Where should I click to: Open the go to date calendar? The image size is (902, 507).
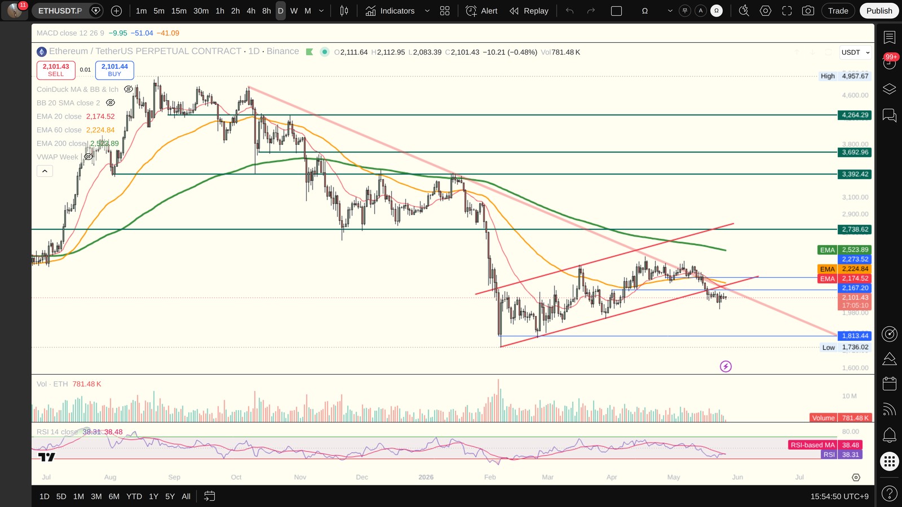coord(209,496)
